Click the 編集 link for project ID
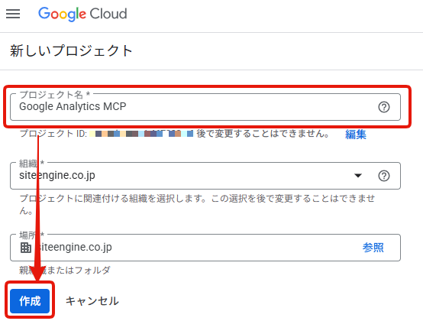Image resolution: width=423 pixels, height=321 pixels. coord(356,135)
